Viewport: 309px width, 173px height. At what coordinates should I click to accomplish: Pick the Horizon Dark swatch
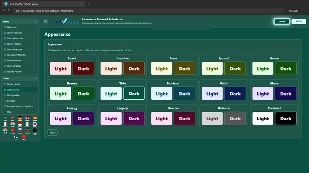click(x=184, y=93)
